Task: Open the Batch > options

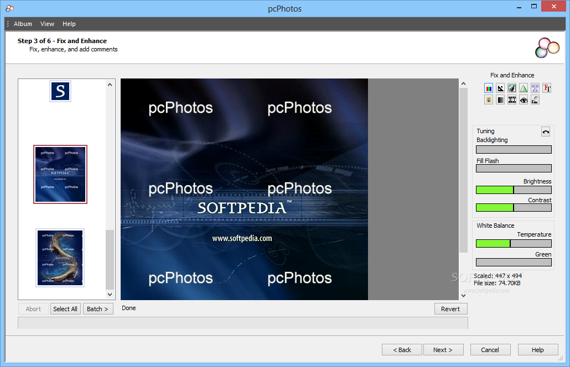Action: tap(98, 309)
